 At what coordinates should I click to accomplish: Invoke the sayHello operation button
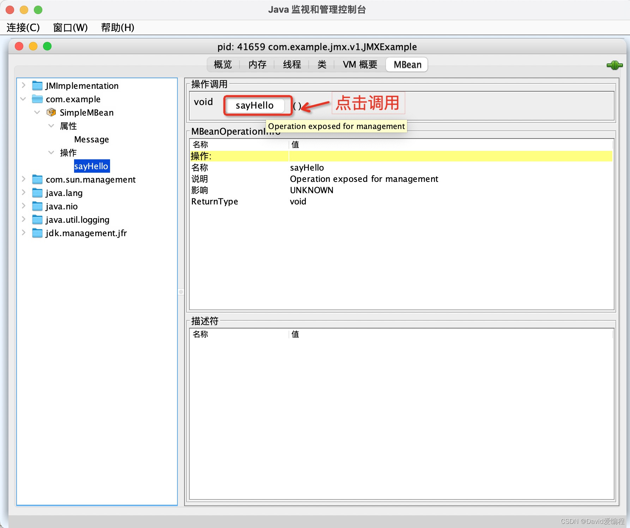[255, 105]
